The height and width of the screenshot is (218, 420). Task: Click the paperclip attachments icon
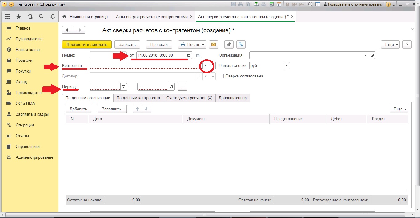pyautogui.click(x=229, y=45)
